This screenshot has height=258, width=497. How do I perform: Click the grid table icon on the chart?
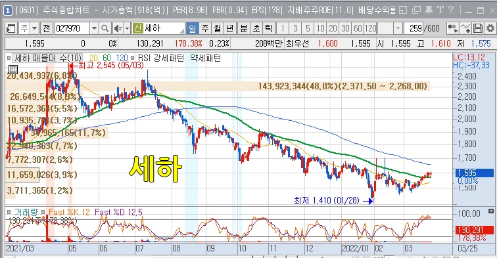[x=13, y=69]
